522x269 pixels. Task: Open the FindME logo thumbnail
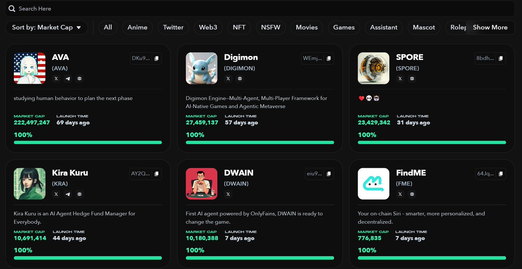coord(374,184)
